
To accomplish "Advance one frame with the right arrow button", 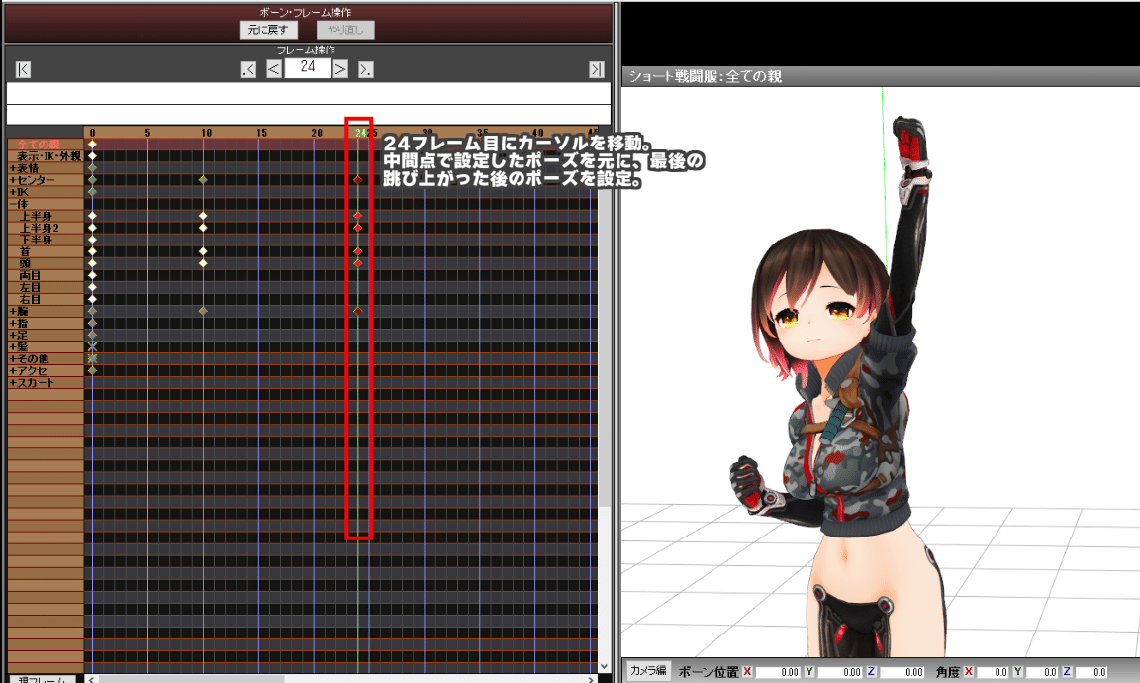I will click(x=338, y=68).
